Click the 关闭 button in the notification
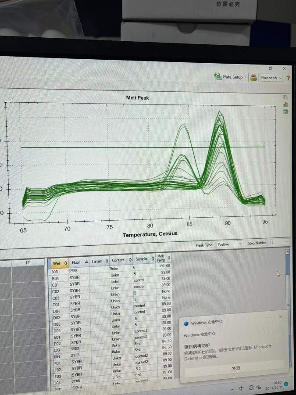Image resolution: width=296 pixels, height=395 pixels. (x=235, y=369)
